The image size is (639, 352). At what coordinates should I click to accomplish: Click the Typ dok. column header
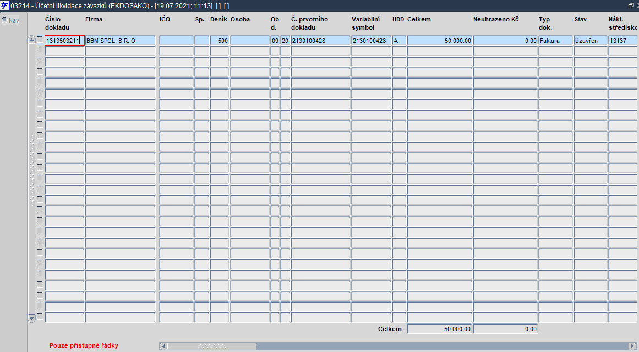(x=545, y=23)
